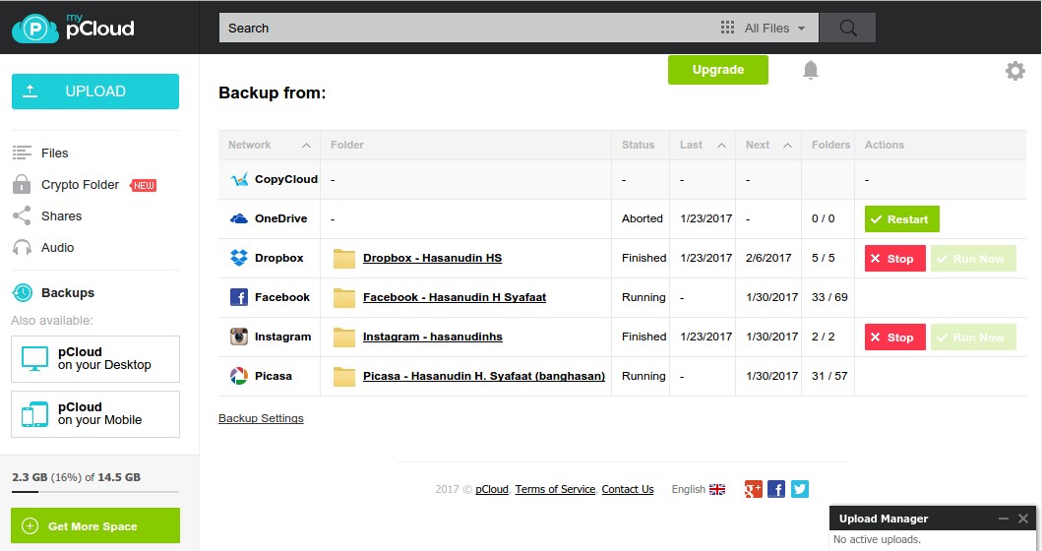Click the Dropbox - Hasanudin HS folder icon
The height and width of the screenshot is (551, 1042).
coord(343,259)
